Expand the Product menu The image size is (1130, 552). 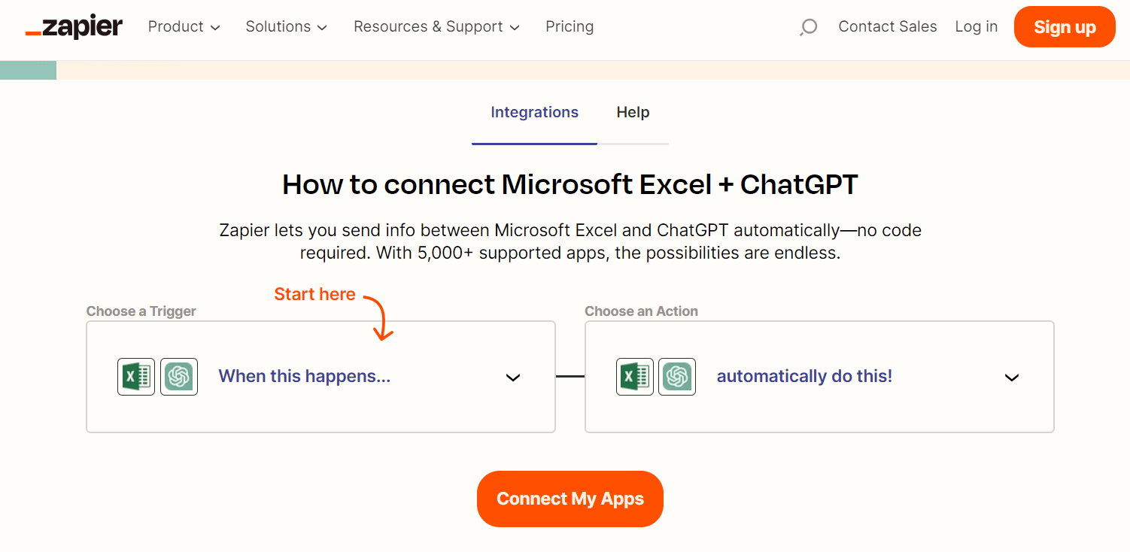click(x=183, y=26)
